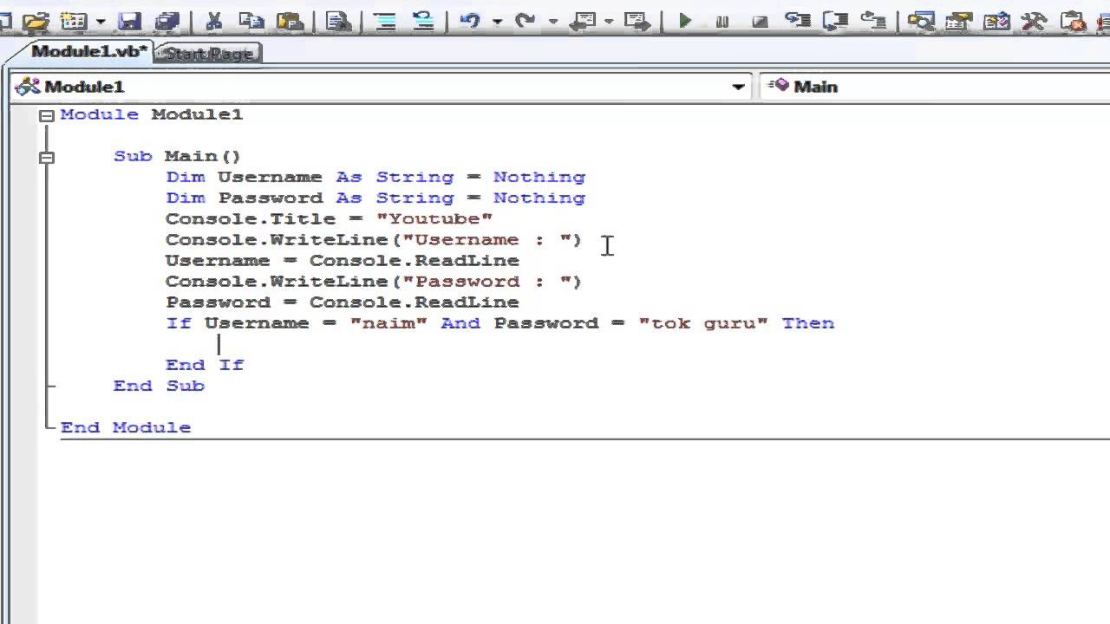Start debugging with the green play button

pos(685,21)
